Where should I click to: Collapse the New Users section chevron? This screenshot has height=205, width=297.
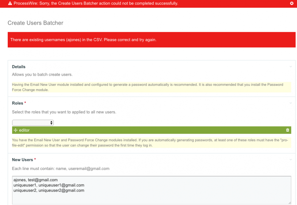(x=290, y=160)
